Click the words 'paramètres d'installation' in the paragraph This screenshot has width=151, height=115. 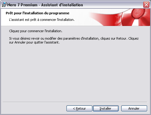pos(81,38)
